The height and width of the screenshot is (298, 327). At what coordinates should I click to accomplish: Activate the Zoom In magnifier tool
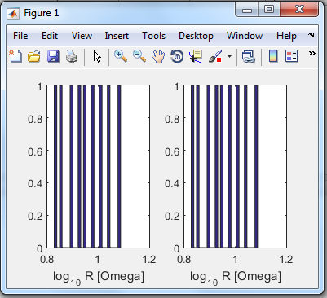pyautogui.click(x=121, y=56)
